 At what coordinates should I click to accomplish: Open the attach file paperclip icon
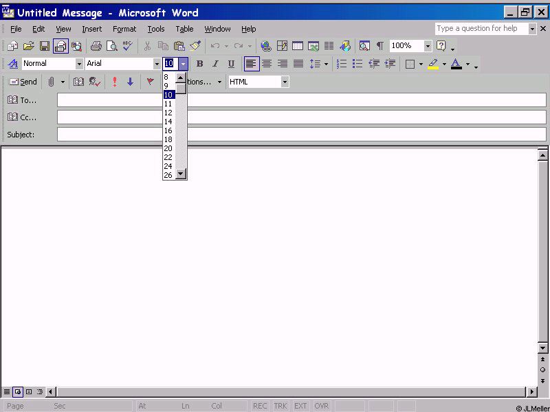[x=51, y=82]
